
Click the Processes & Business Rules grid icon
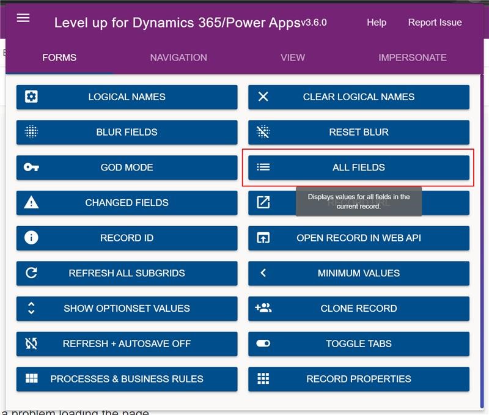click(x=31, y=378)
